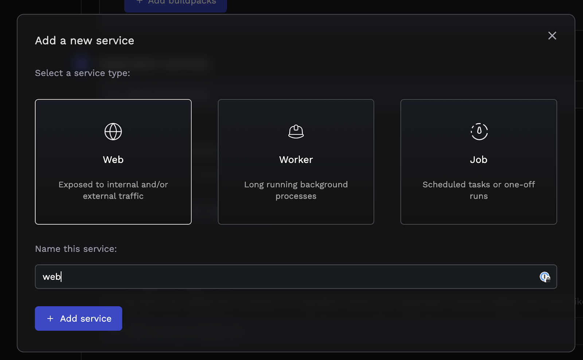Click "Long running background processes" description
This screenshot has width=583, height=360.
[296, 190]
